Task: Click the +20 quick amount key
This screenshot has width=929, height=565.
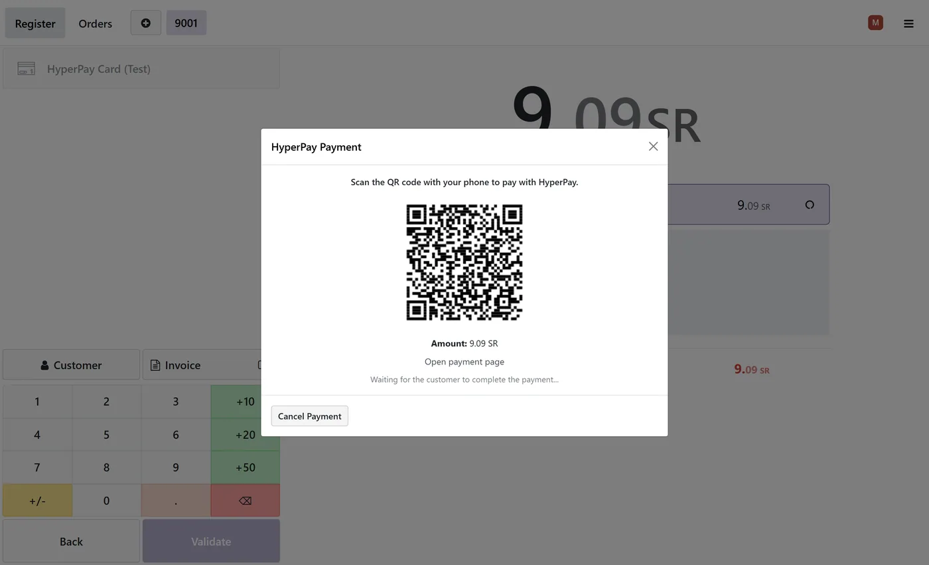Action: [x=245, y=434]
